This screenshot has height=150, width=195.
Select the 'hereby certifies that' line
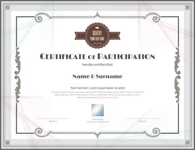[x=97, y=65]
